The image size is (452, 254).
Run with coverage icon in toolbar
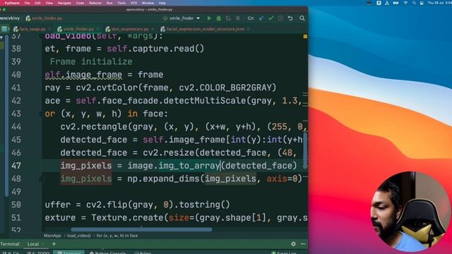228,18
